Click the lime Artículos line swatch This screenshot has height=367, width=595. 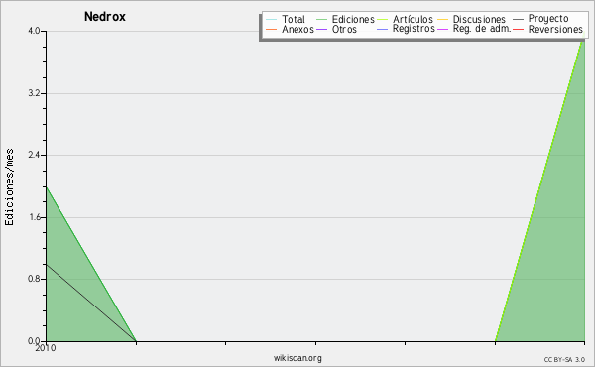tap(382, 20)
